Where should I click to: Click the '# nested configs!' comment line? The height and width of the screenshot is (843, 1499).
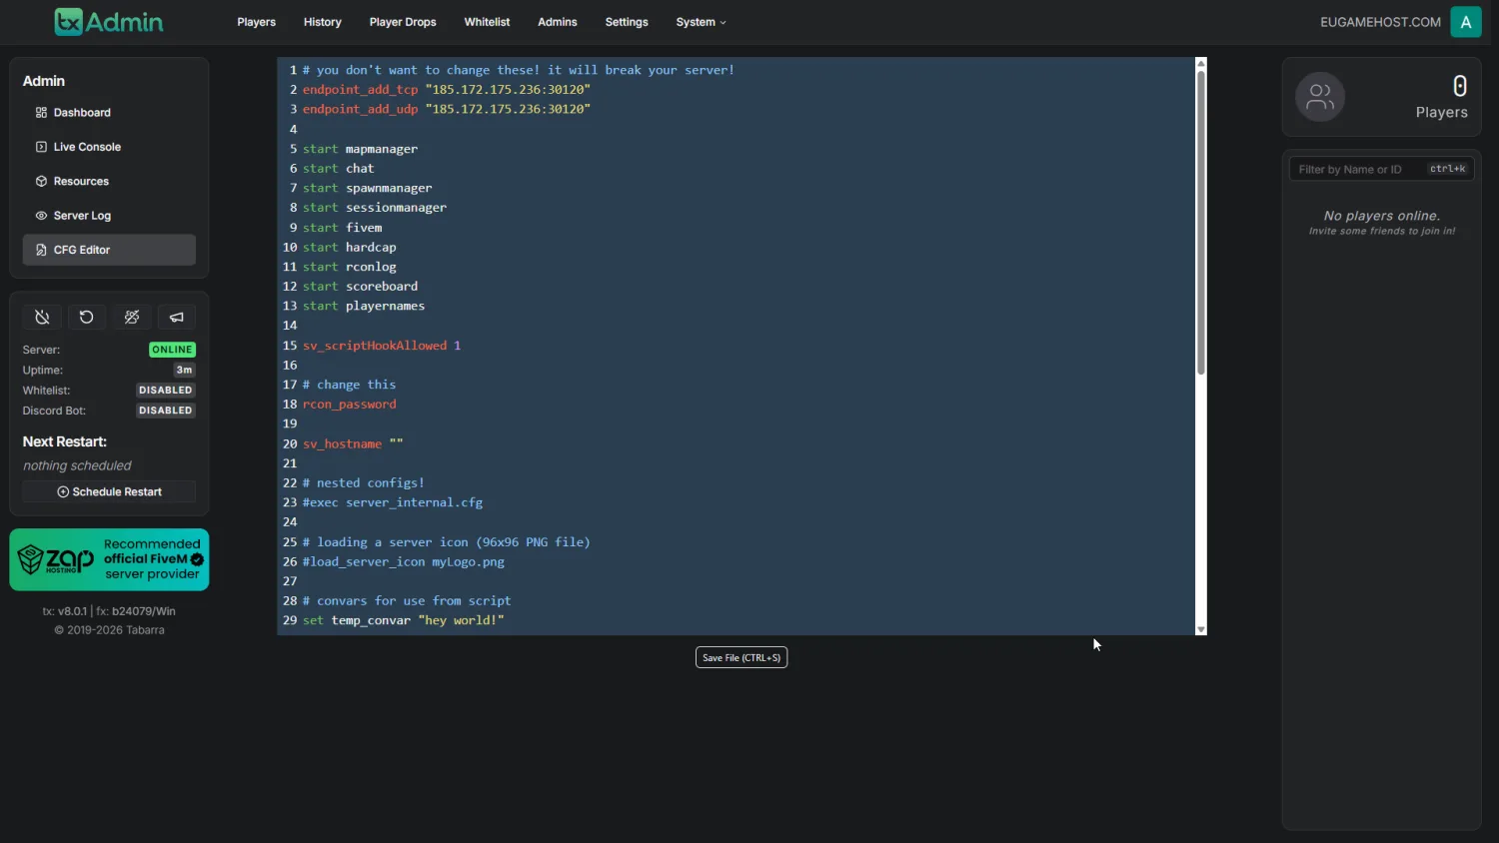pyautogui.click(x=364, y=482)
